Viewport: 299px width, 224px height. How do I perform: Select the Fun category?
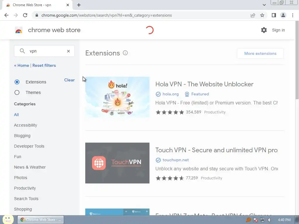click(18, 157)
